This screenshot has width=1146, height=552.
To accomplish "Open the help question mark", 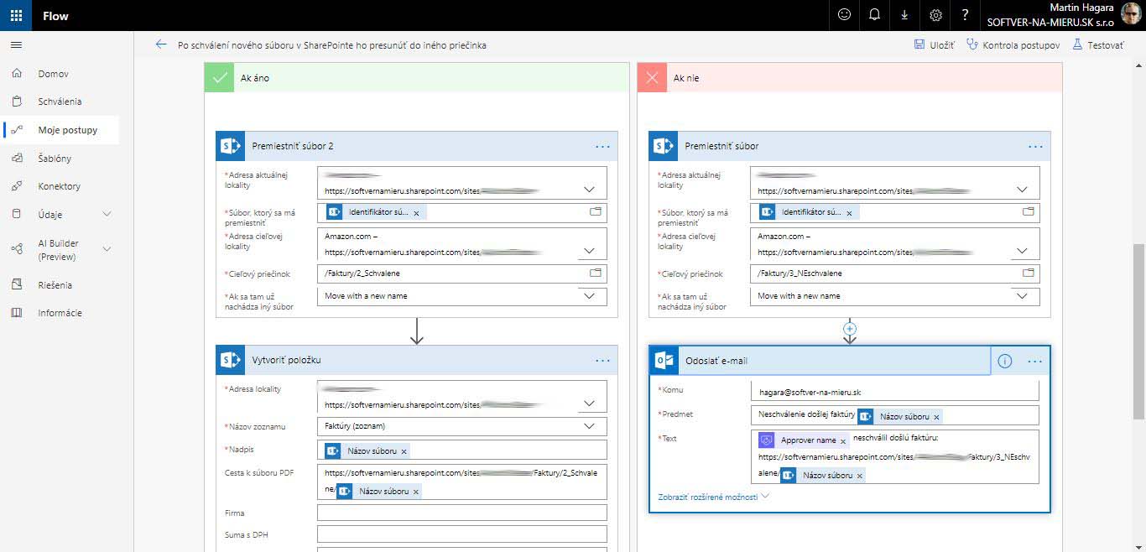I will [966, 15].
